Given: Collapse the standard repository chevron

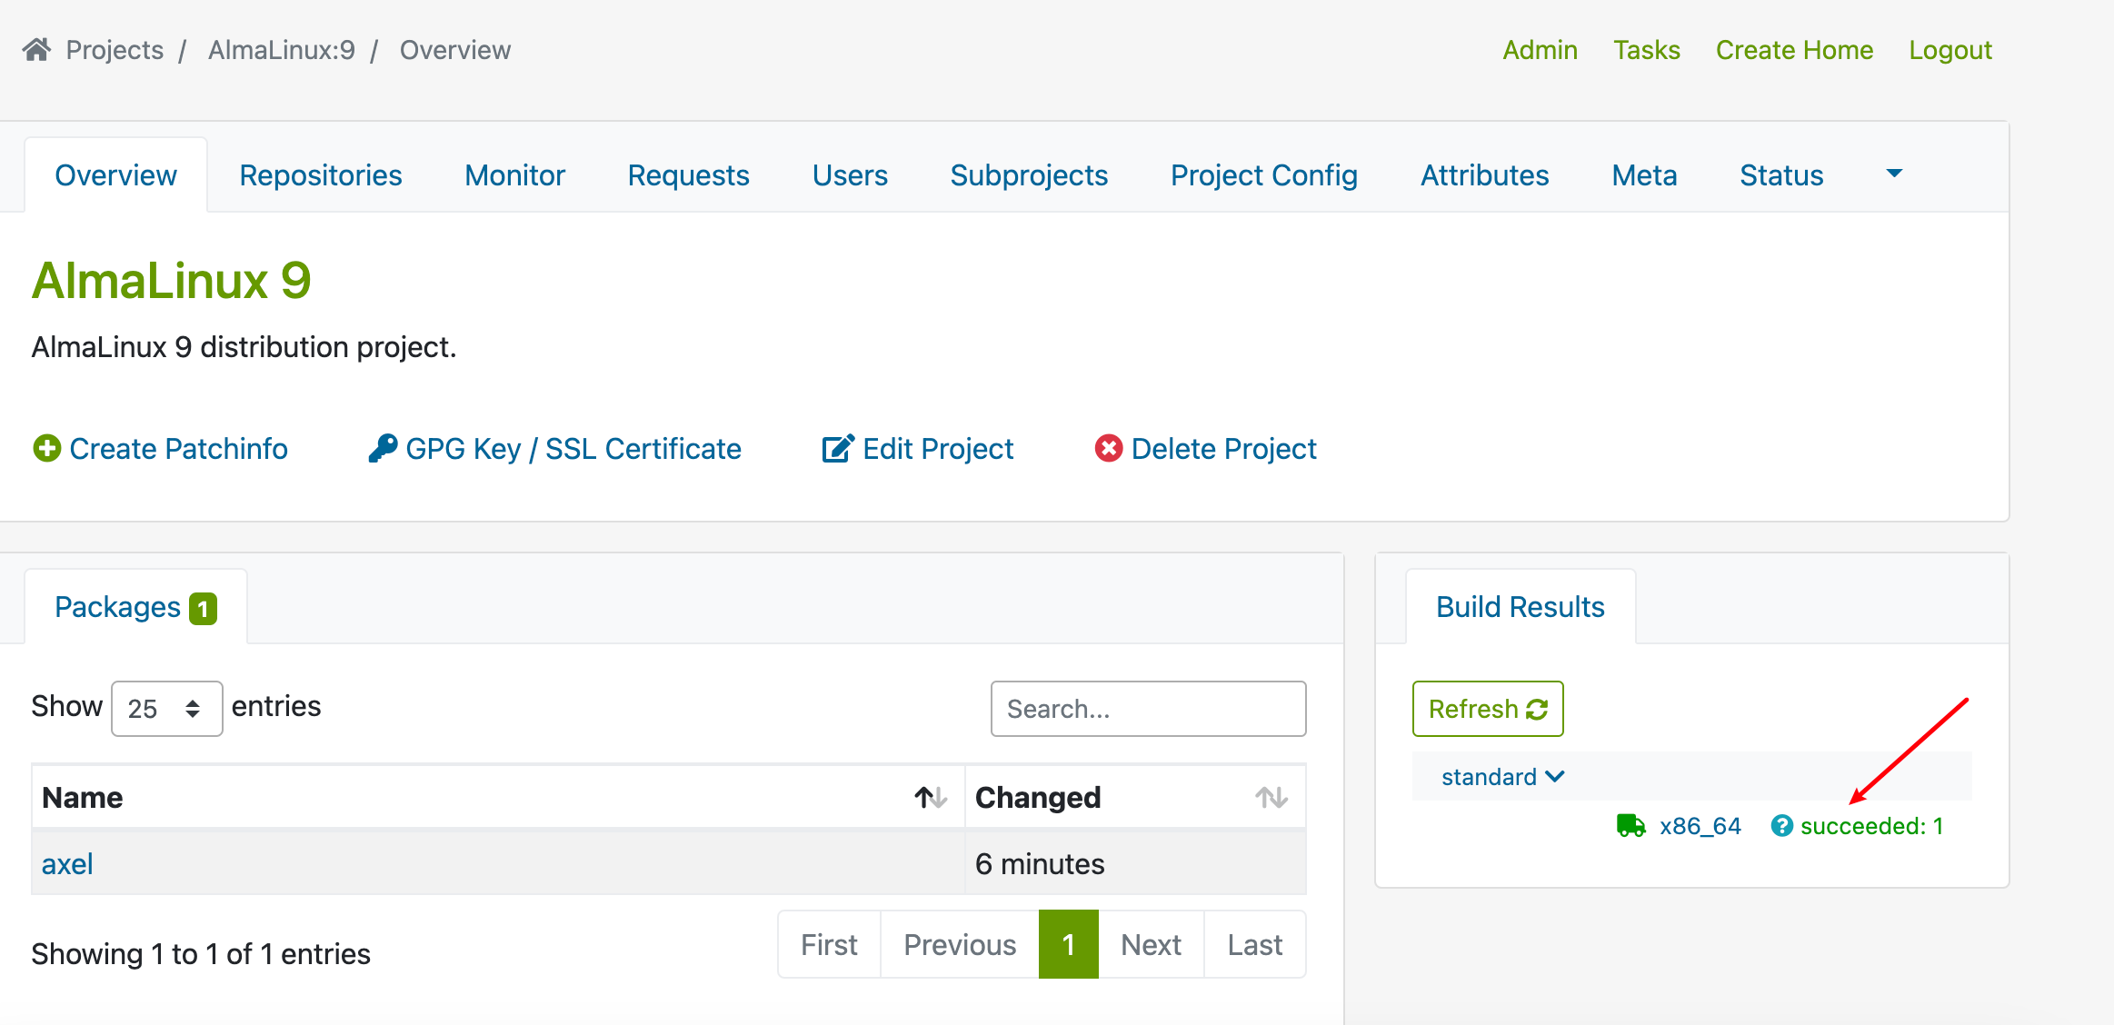Looking at the screenshot, I should pyautogui.click(x=1555, y=776).
